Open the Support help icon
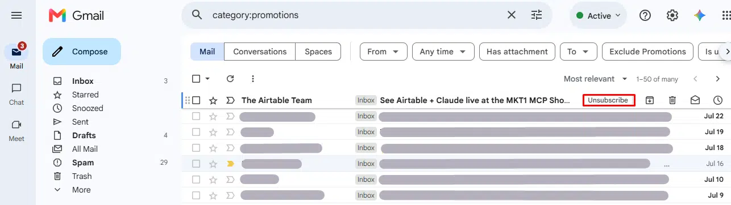The height and width of the screenshot is (205, 731). click(645, 15)
